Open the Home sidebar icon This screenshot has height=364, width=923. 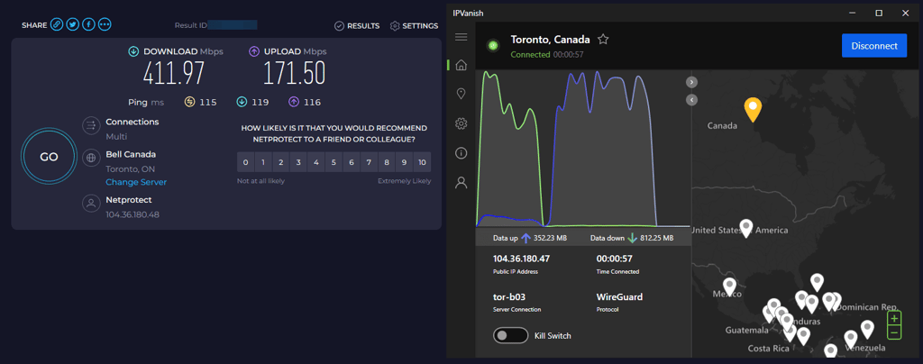coord(461,65)
